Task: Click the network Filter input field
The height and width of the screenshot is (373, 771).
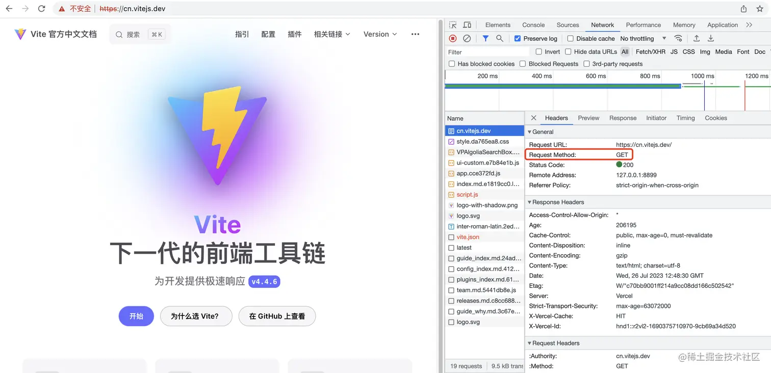Action: tap(487, 52)
